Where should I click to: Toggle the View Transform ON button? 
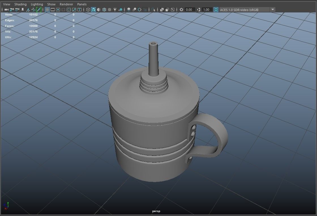pos(216,10)
